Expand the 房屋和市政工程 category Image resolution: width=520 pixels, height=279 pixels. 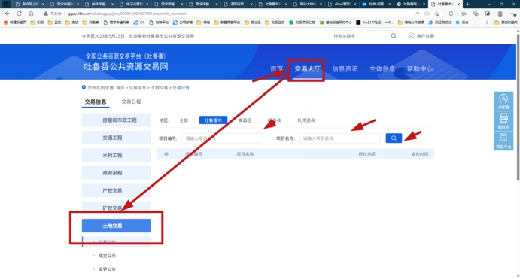pyautogui.click(x=117, y=120)
